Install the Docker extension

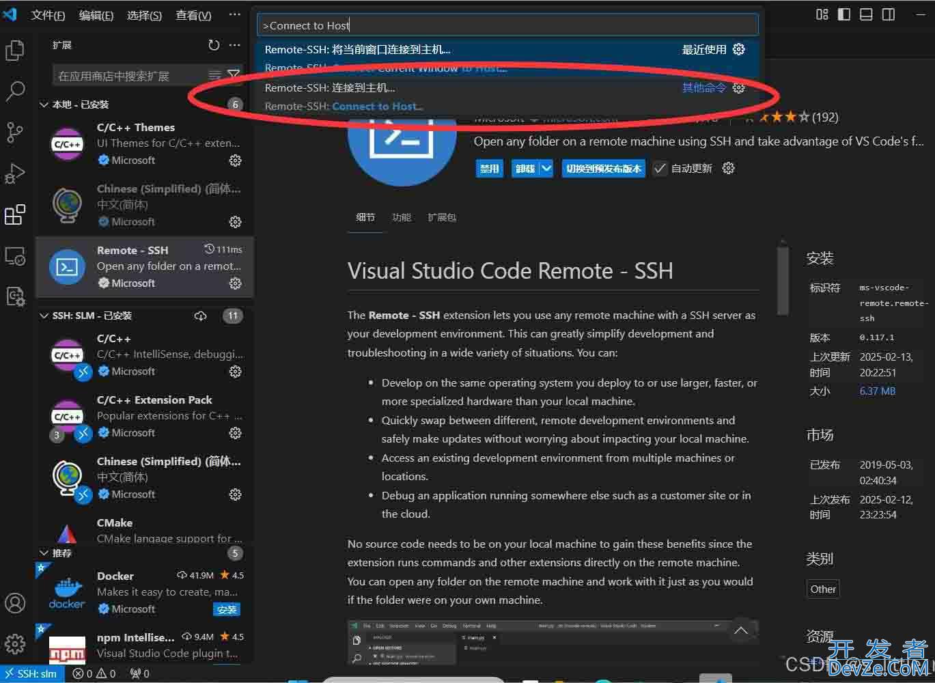[227, 609]
